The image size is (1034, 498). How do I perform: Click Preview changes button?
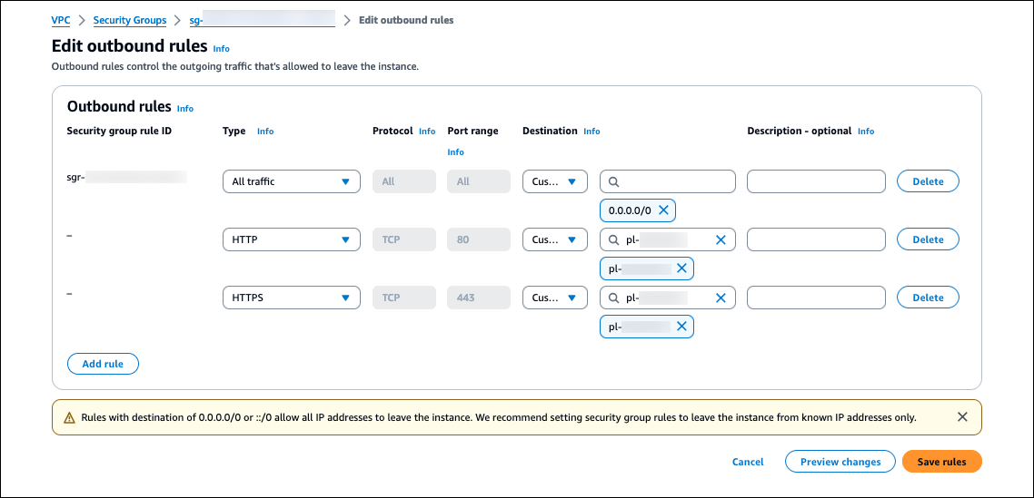point(840,462)
